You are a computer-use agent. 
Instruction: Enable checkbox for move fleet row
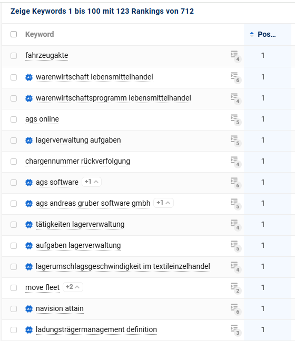click(14, 288)
